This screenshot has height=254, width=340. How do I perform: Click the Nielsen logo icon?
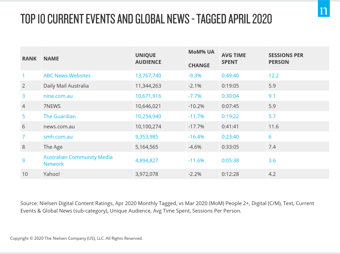[x=324, y=8]
